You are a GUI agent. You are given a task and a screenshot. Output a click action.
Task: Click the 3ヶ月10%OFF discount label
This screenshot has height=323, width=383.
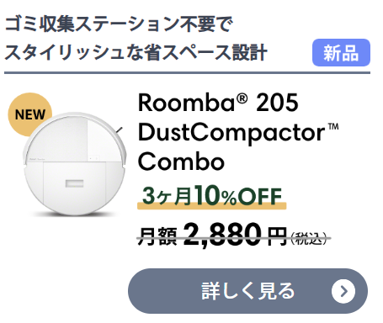click(212, 195)
